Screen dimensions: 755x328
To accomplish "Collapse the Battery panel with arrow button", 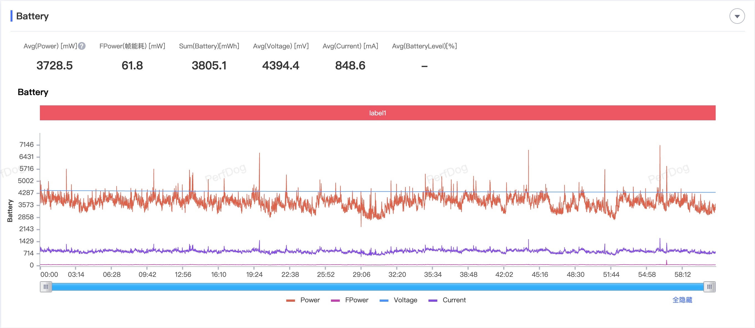I will coord(737,16).
